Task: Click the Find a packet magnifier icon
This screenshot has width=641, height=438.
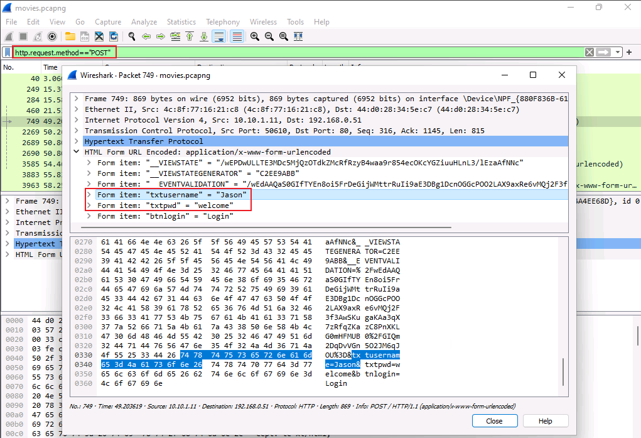Action: tap(131, 36)
